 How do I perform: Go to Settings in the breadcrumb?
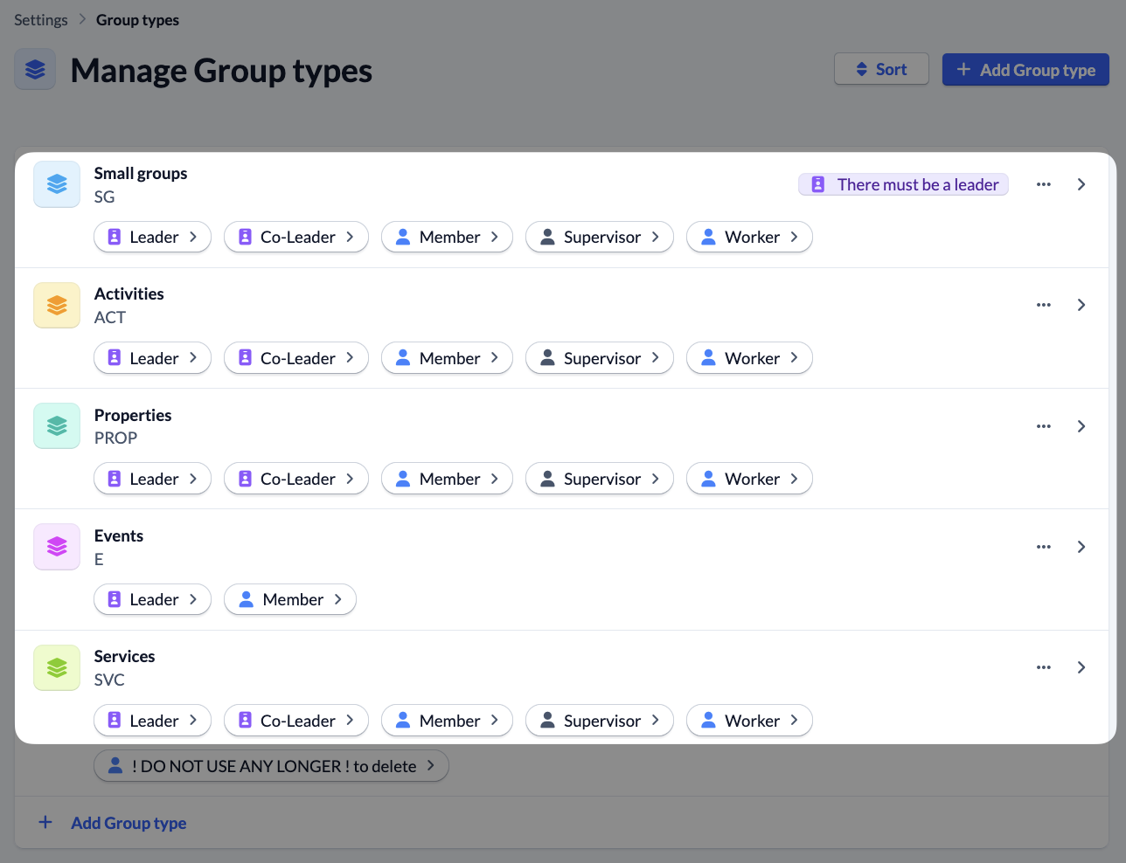point(41,20)
